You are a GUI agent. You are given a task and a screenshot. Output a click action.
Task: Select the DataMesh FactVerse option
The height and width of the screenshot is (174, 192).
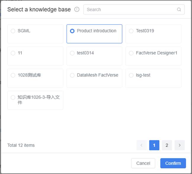point(72,75)
